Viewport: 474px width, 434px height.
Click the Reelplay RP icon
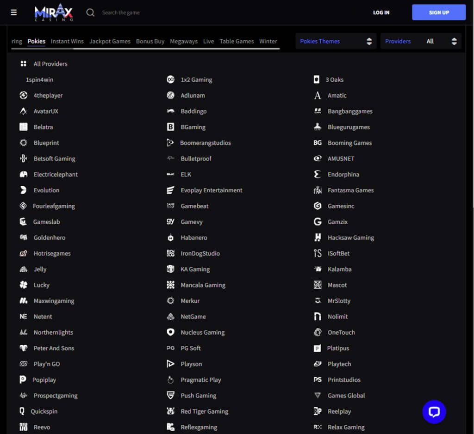[x=318, y=411]
